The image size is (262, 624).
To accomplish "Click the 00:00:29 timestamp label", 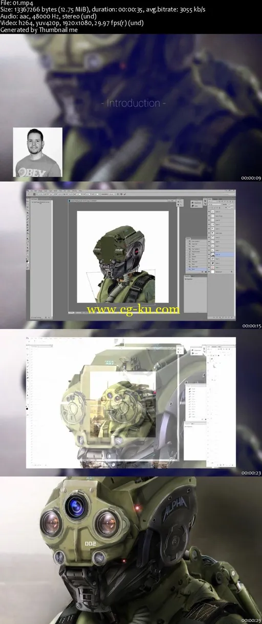I will coord(251,620).
